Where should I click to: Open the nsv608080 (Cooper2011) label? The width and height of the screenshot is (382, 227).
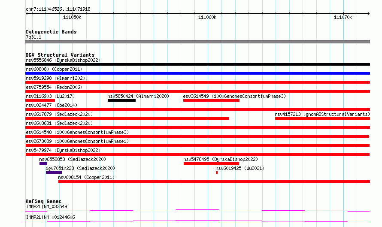point(54,69)
